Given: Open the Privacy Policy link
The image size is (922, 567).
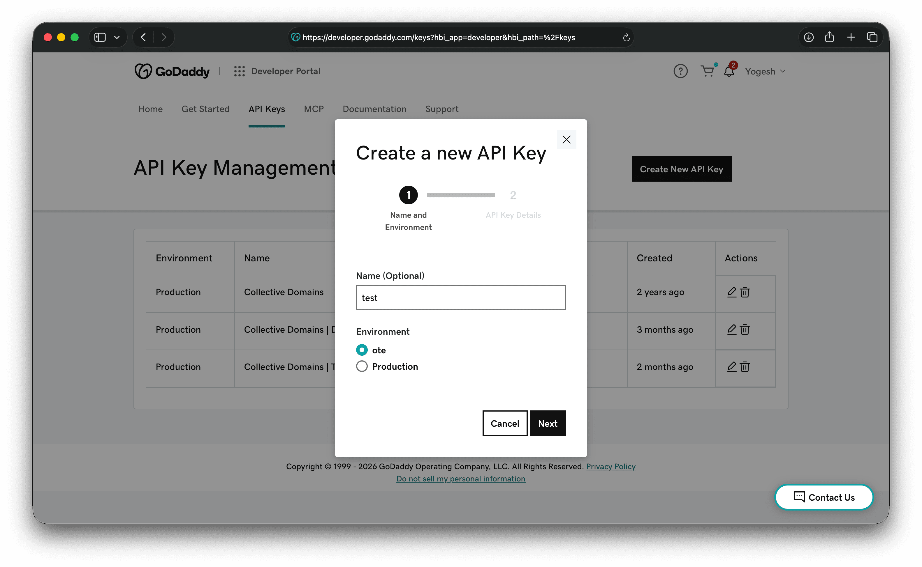Looking at the screenshot, I should point(611,467).
